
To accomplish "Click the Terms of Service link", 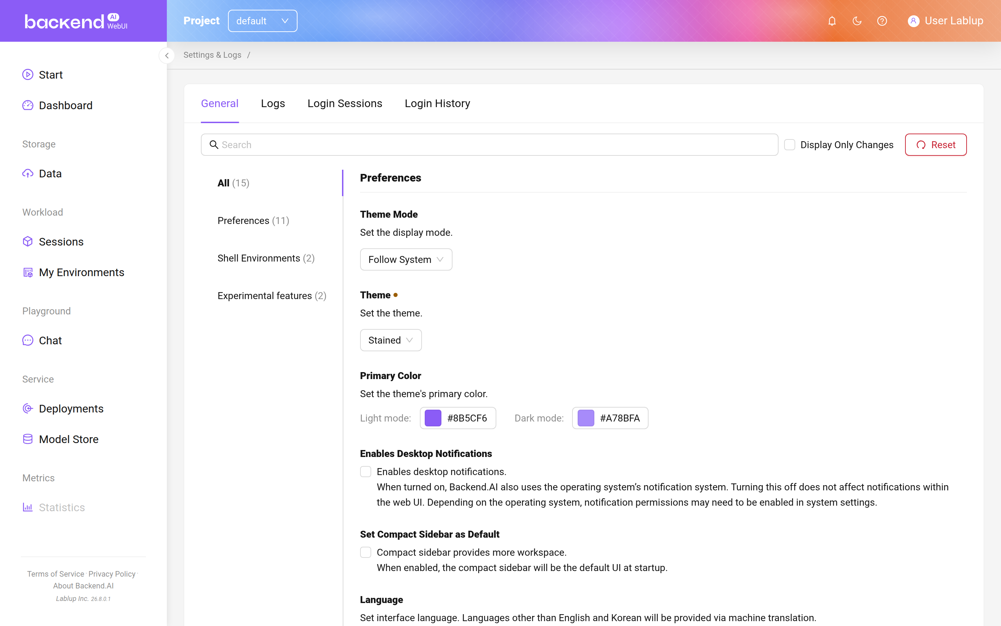I will pyautogui.click(x=55, y=574).
